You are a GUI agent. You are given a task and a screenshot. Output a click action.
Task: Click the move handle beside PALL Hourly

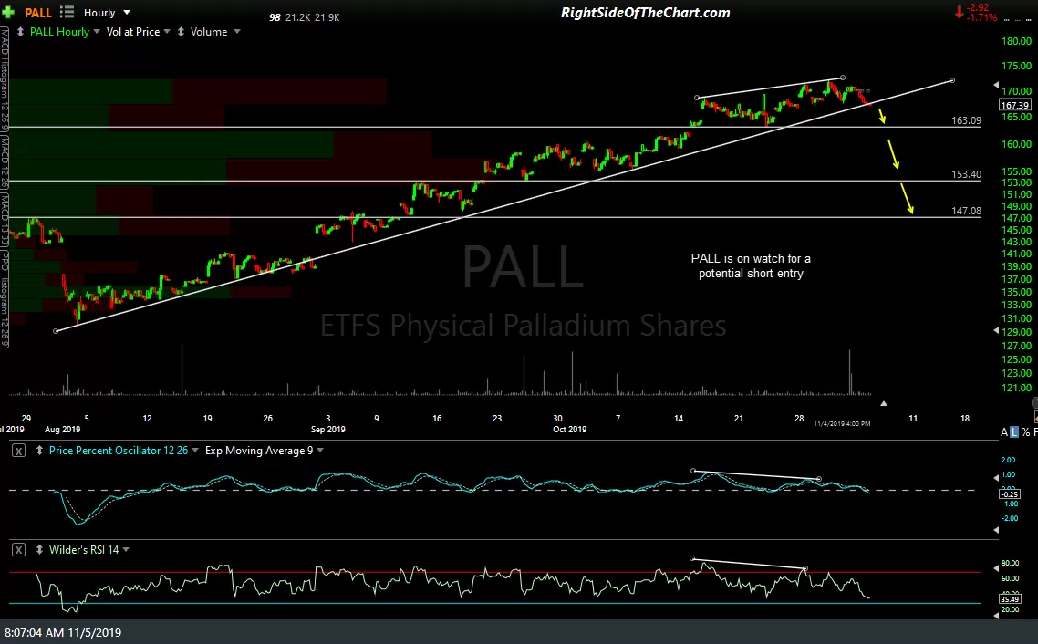pyautogui.click(x=20, y=32)
